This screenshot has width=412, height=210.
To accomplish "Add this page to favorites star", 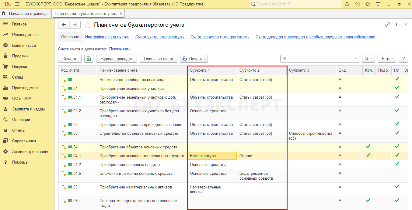I will click(x=87, y=25).
